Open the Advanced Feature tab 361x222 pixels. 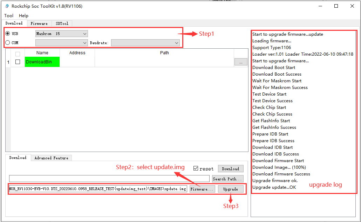tap(51, 158)
